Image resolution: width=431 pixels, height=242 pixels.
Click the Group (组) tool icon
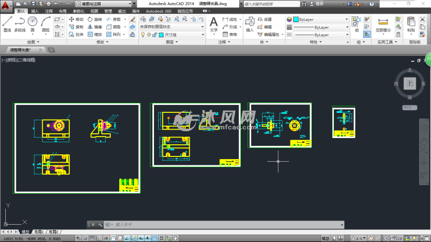click(x=356, y=24)
